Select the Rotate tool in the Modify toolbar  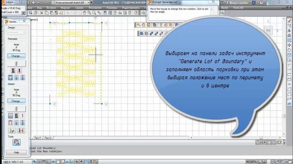289,50
